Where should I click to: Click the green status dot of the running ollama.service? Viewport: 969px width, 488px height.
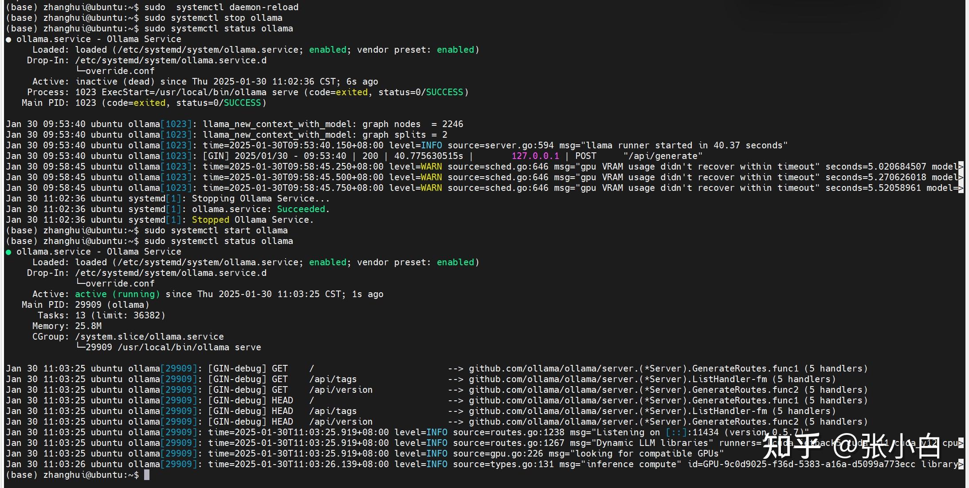coord(8,252)
